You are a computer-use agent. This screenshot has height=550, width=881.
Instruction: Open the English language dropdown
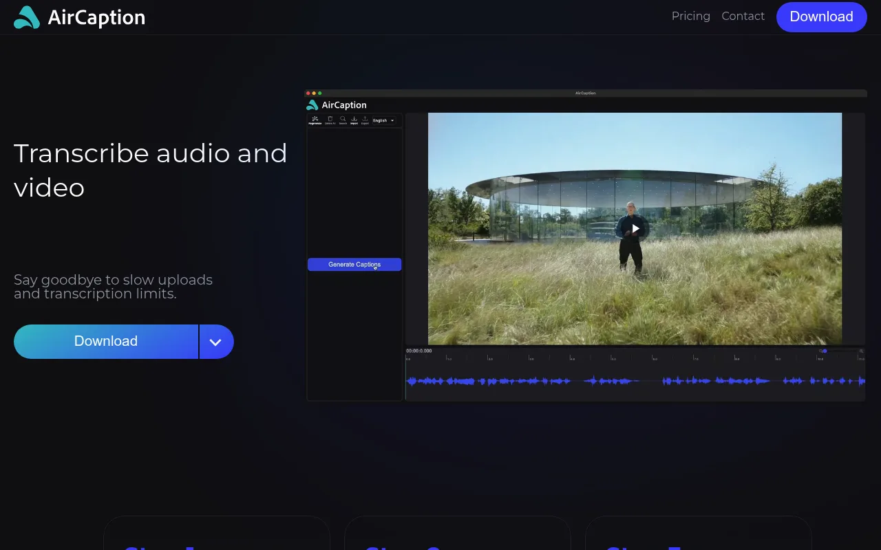tap(383, 120)
